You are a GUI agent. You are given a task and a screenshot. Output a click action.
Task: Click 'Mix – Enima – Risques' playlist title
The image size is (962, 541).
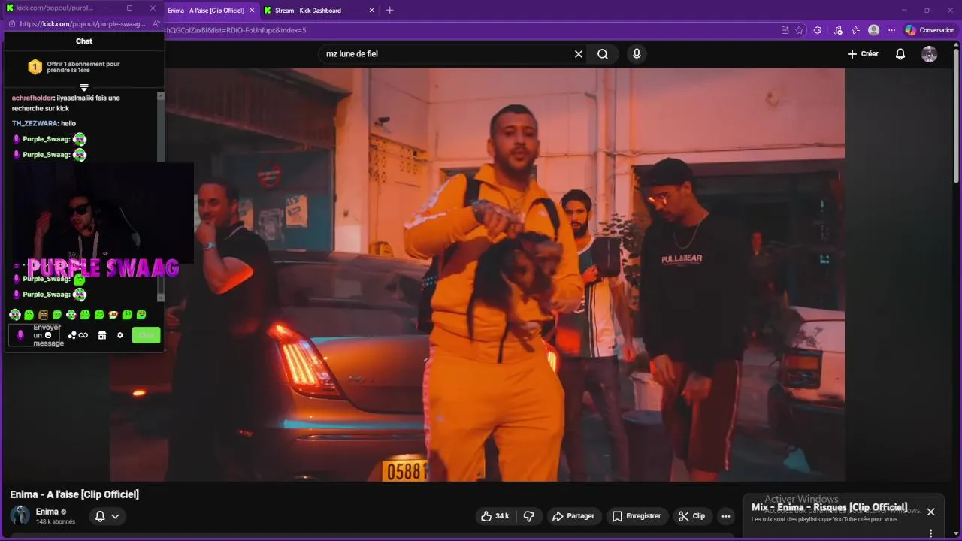click(x=830, y=508)
